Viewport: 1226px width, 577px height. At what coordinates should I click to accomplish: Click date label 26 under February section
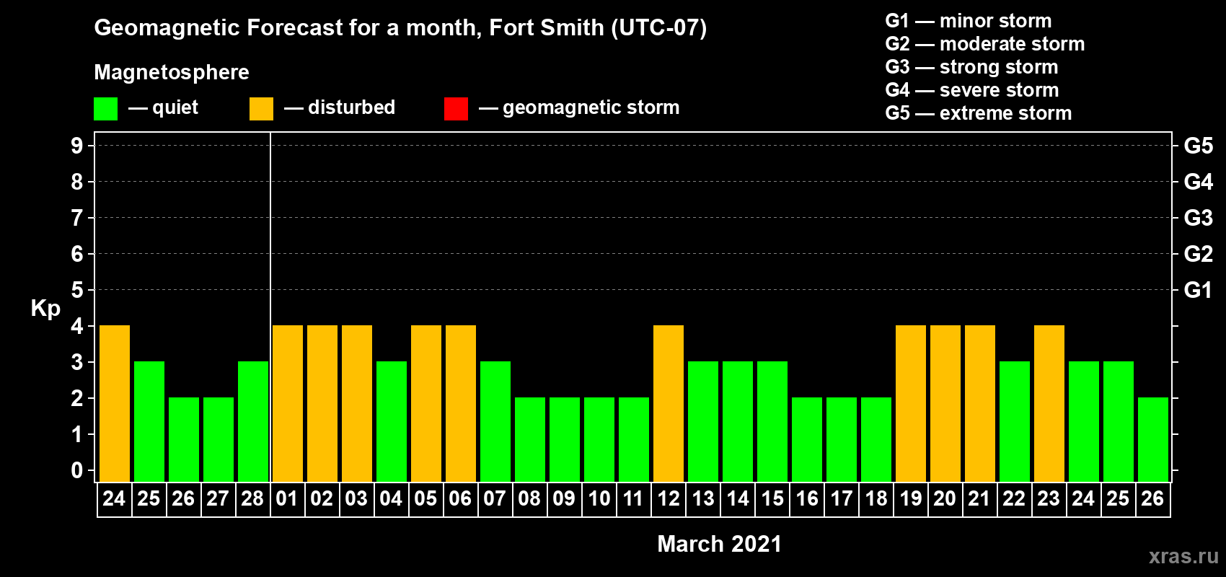[183, 499]
